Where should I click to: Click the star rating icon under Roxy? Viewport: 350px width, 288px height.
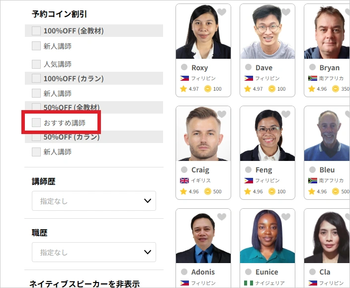183,89
